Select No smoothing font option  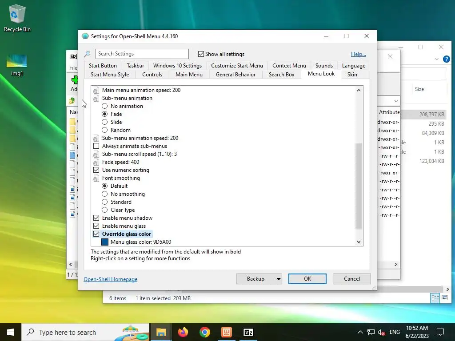pos(105,194)
